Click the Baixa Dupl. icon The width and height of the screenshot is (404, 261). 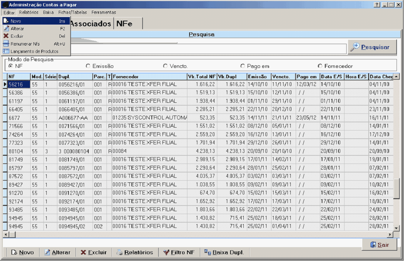(x=208, y=252)
